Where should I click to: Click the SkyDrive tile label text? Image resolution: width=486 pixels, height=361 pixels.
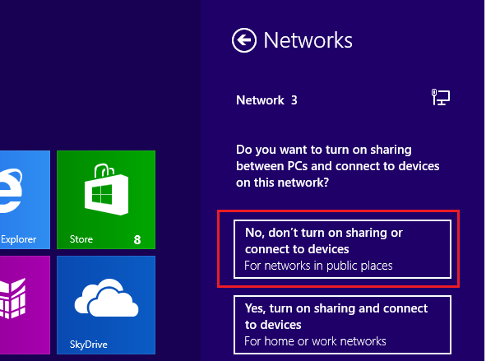pos(88,345)
